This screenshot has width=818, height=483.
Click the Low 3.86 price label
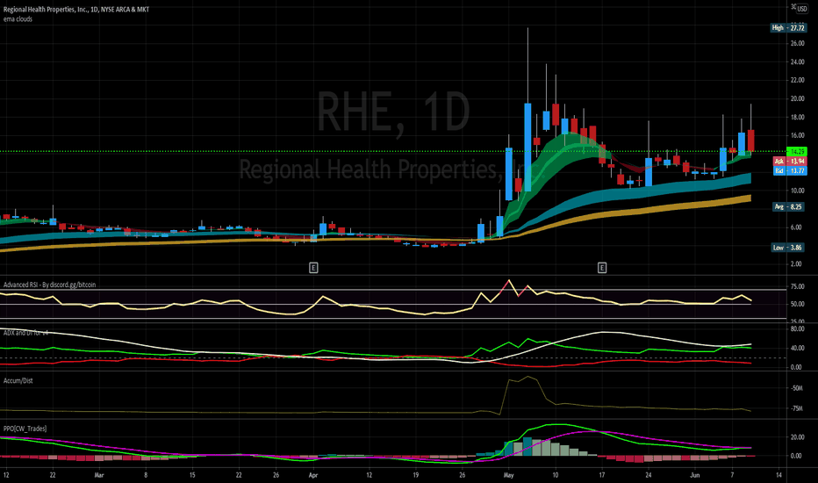pos(788,248)
